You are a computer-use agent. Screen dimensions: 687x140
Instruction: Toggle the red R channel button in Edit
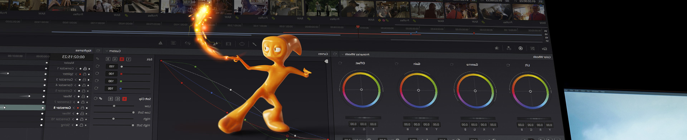pos(122,59)
